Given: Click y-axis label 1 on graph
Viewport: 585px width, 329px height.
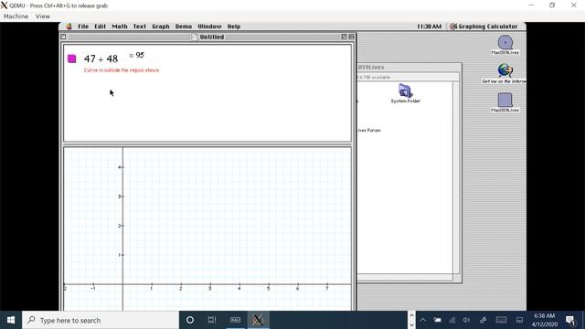Looking at the screenshot, I should pos(120,255).
